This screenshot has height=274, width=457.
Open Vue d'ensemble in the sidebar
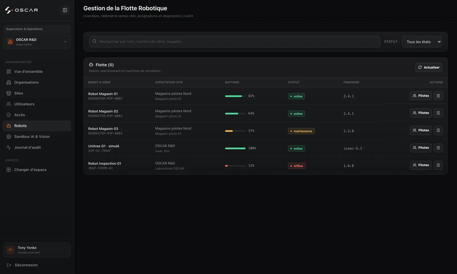click(37, 72)
